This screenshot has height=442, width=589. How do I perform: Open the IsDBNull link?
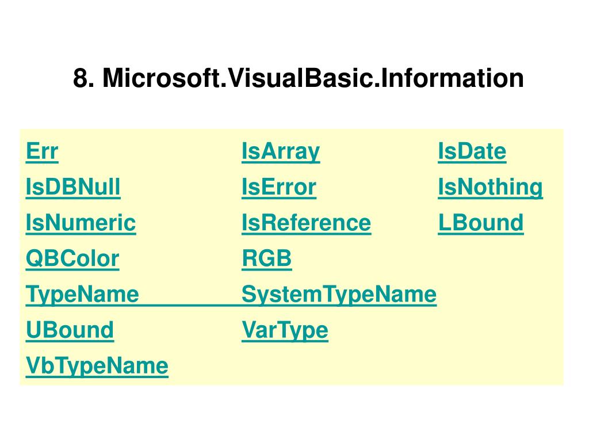[x=73, y=188]
